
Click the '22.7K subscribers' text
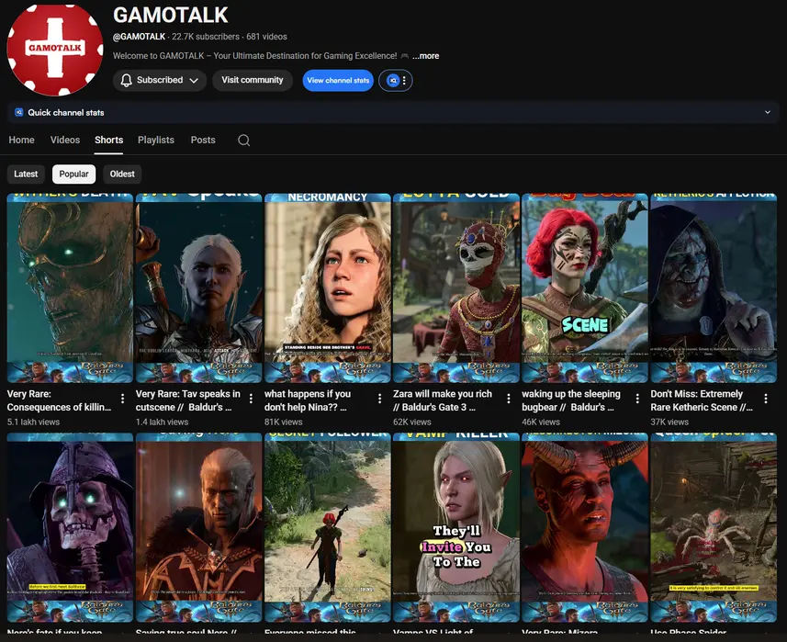coord(206,37)
